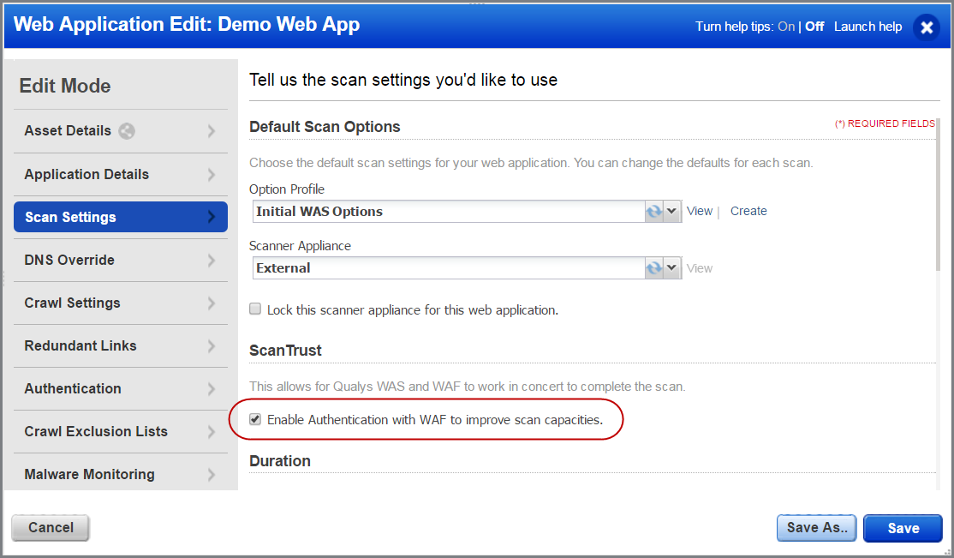Open the Option Profile dropdown arrow

(x=671, y=212)
